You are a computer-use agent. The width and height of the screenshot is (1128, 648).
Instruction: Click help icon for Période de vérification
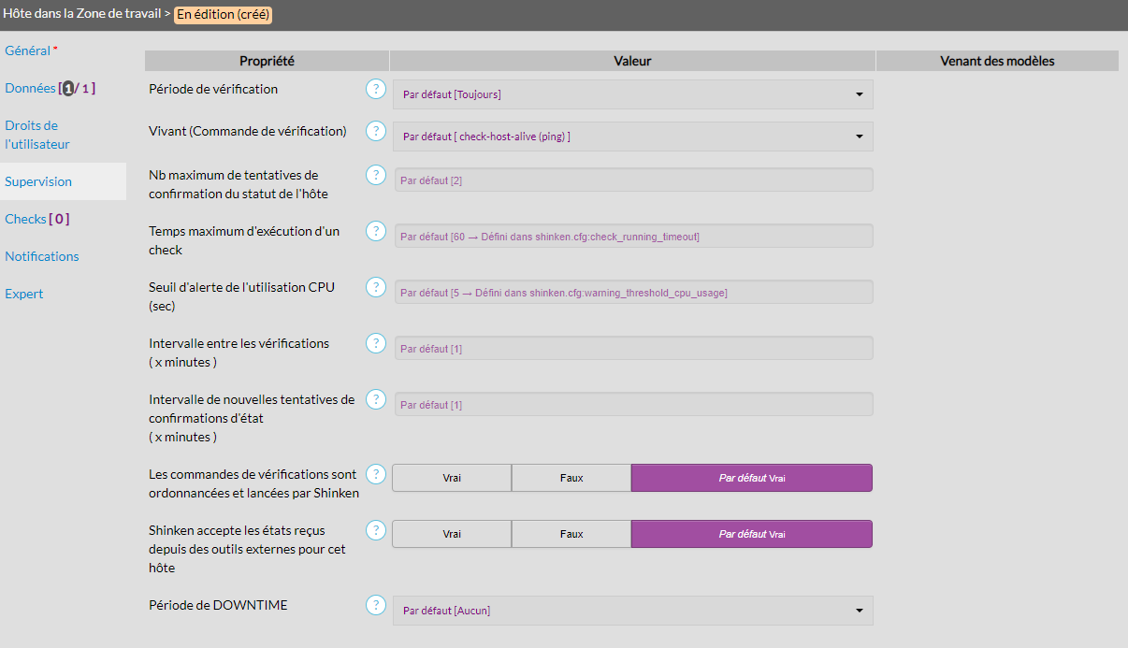coord(375,89)
